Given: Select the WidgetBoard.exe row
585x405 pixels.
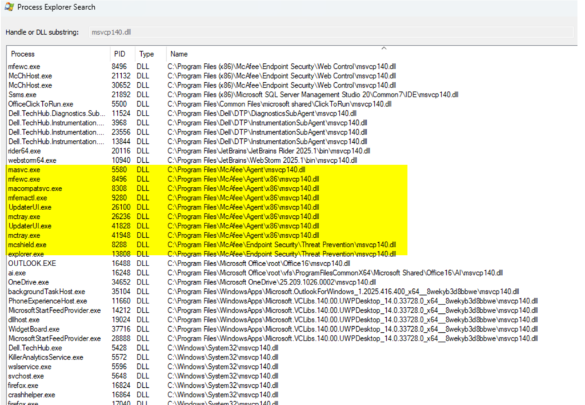Looking at the screenshot, I should click(x=34, y=329).
